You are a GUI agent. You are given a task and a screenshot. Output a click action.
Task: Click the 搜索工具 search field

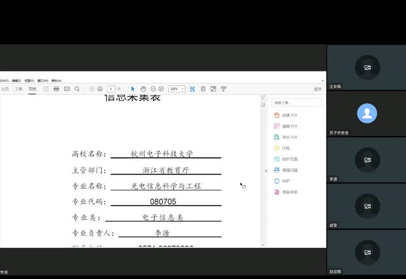pos(296,102)
